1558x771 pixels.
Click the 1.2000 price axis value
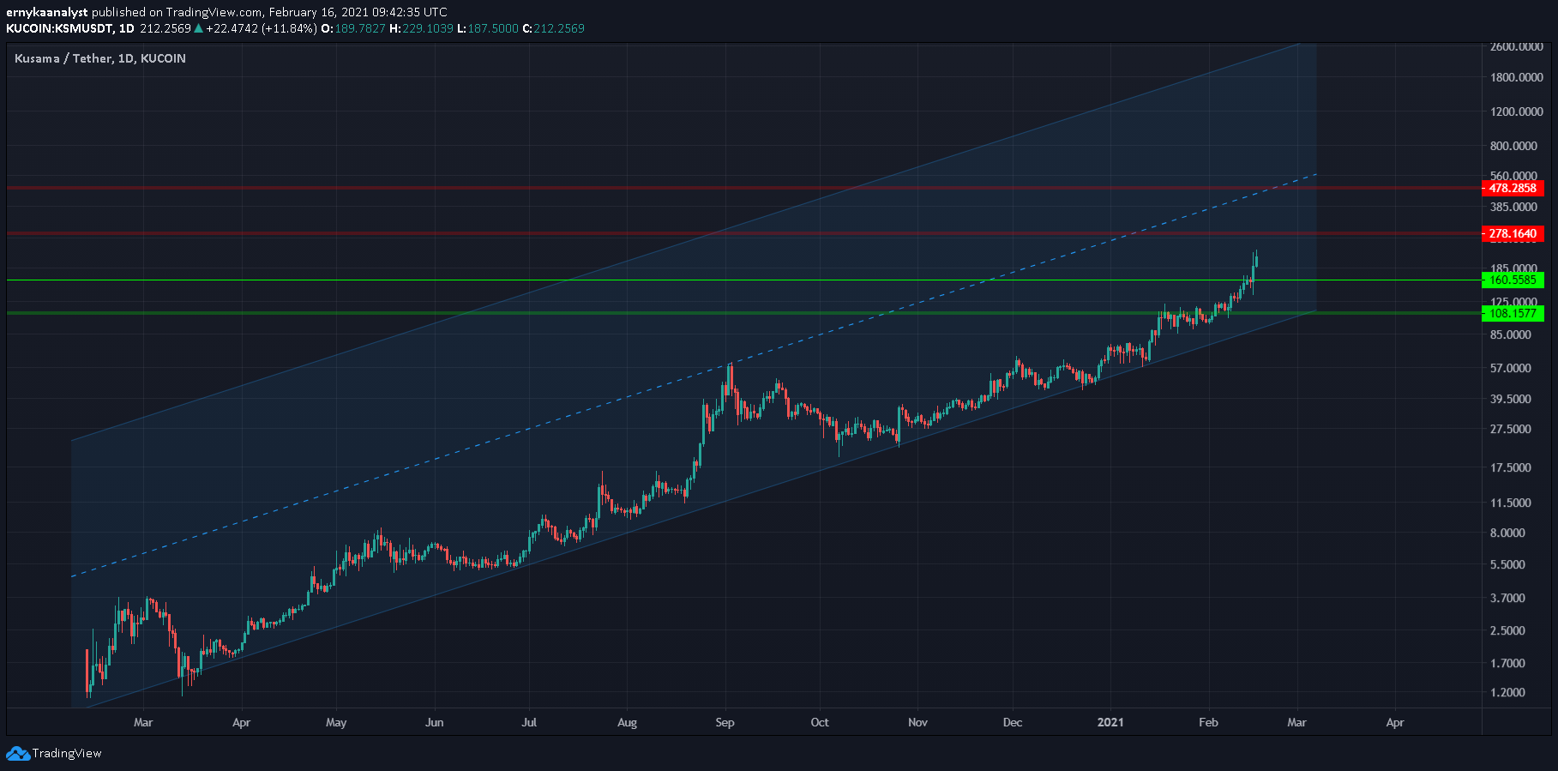click(1508, 692)
